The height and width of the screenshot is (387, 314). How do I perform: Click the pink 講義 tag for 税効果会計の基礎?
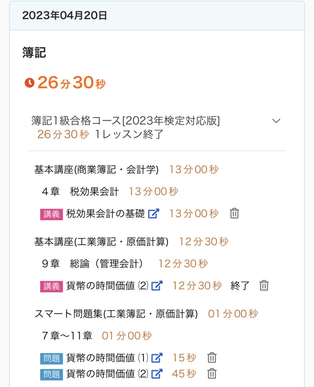click(51, 214)
